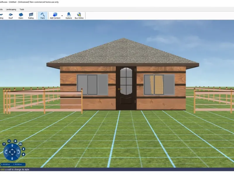Open navigation help question mark
The width and height of the screenshot is (234, 175).
4,144
